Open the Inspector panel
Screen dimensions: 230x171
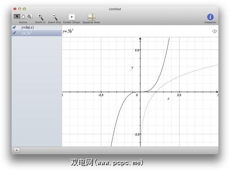coord(210,17)
